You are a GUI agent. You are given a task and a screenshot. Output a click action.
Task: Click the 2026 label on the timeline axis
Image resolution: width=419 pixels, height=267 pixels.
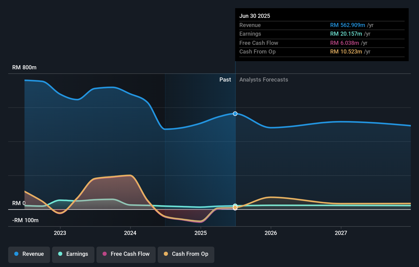click(271, 233)
